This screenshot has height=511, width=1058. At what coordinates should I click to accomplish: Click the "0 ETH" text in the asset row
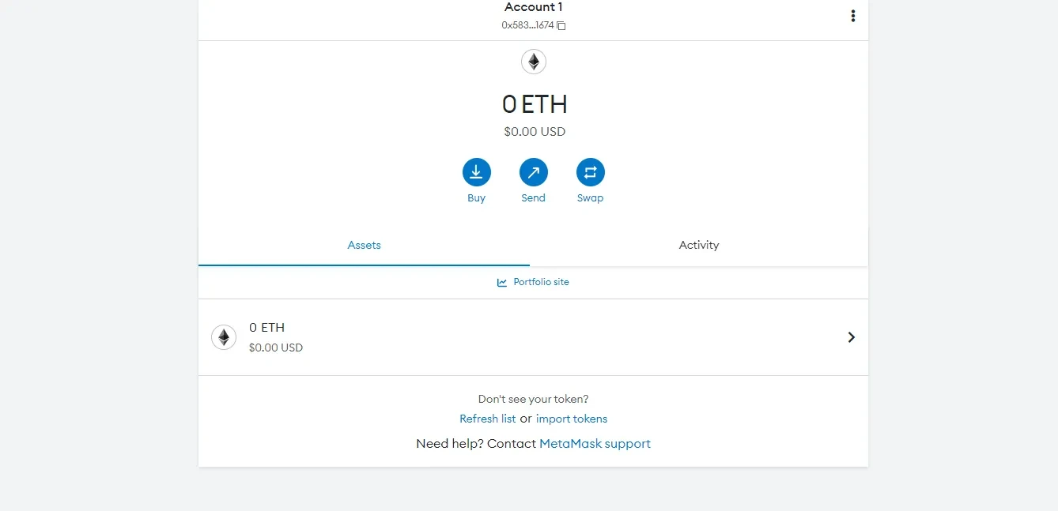click(266, 327)
